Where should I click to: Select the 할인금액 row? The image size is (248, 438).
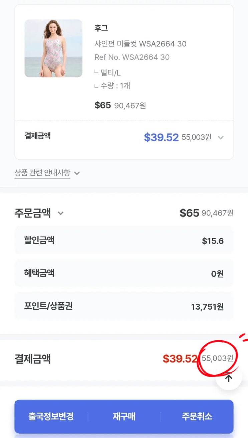(124, 241)
